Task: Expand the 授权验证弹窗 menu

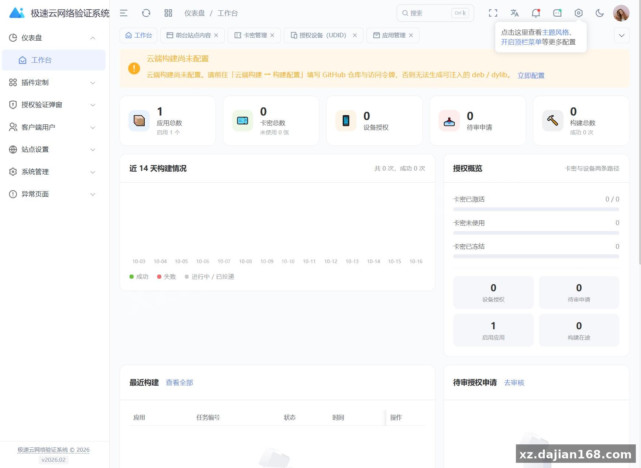Action: click(54, 105)
